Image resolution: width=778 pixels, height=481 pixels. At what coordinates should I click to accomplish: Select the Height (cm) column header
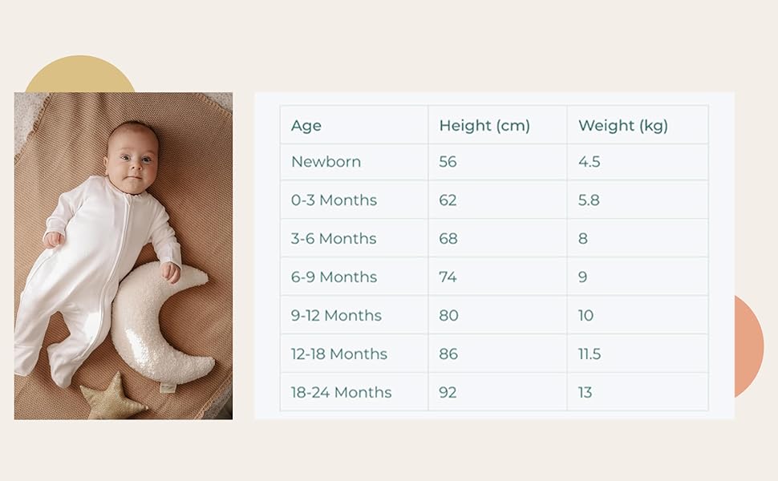(x=484, y=125)
